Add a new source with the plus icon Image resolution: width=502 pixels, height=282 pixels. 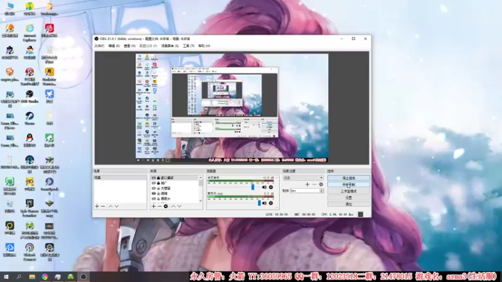153,207
